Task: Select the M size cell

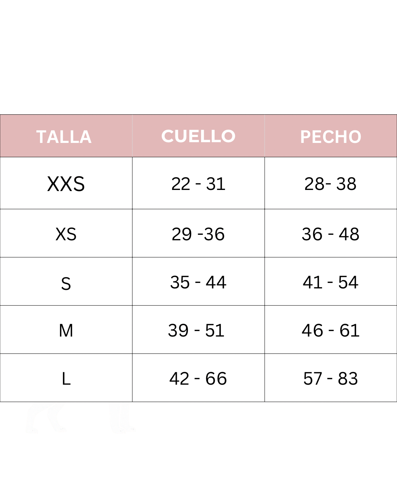Action: (66, 330)
